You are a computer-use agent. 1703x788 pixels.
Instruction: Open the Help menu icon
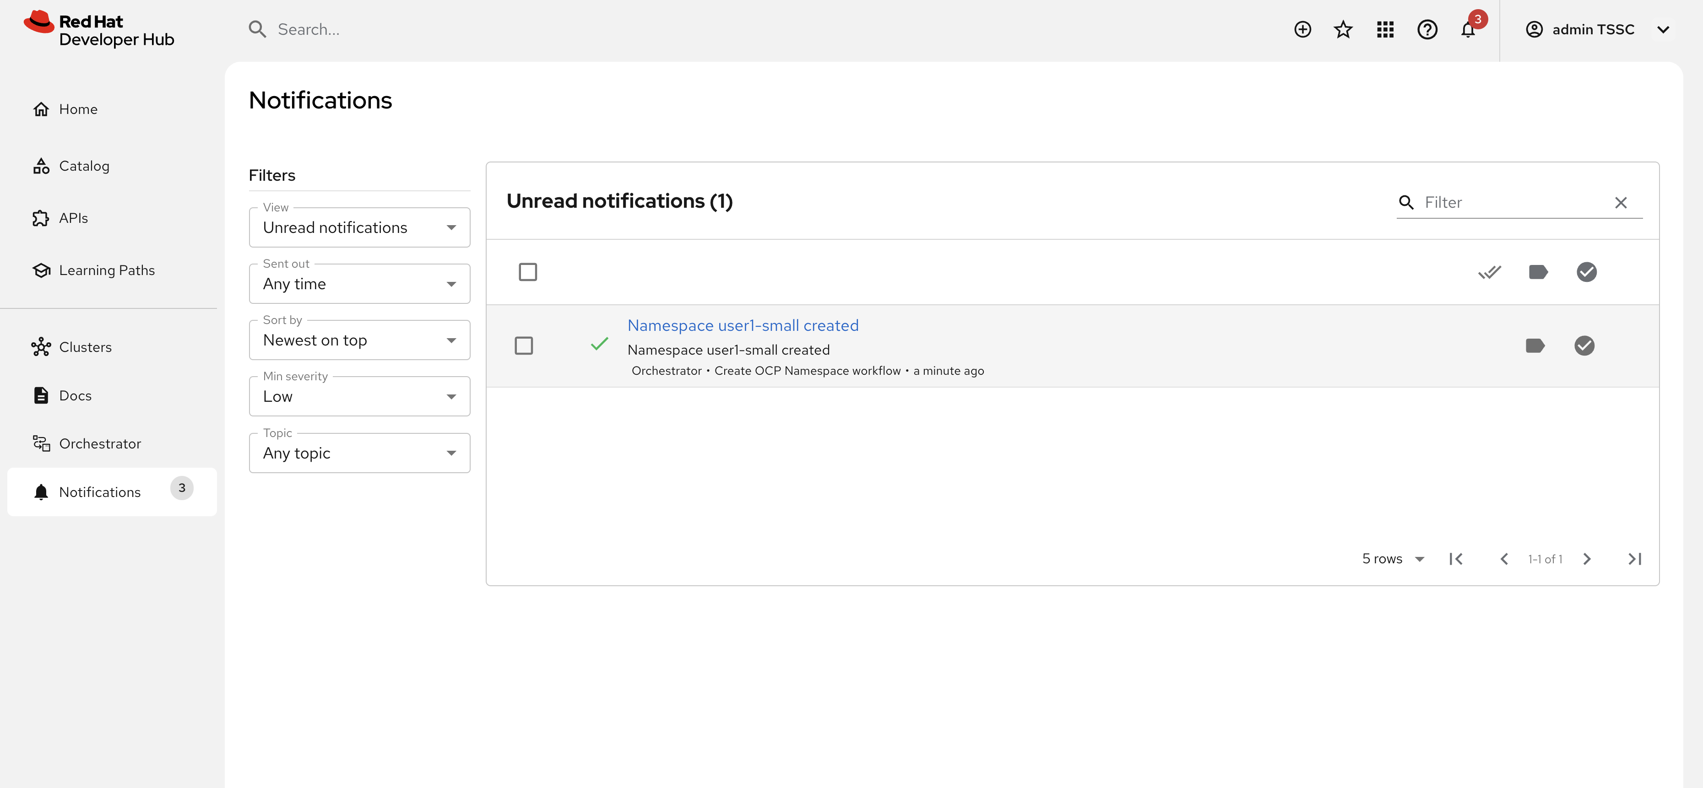pyautogui.click(x=1426, y=29)
